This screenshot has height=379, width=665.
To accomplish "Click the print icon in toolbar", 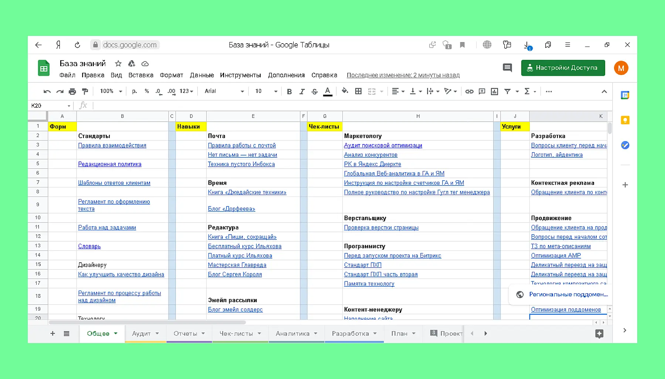I will tap(72, 91).
